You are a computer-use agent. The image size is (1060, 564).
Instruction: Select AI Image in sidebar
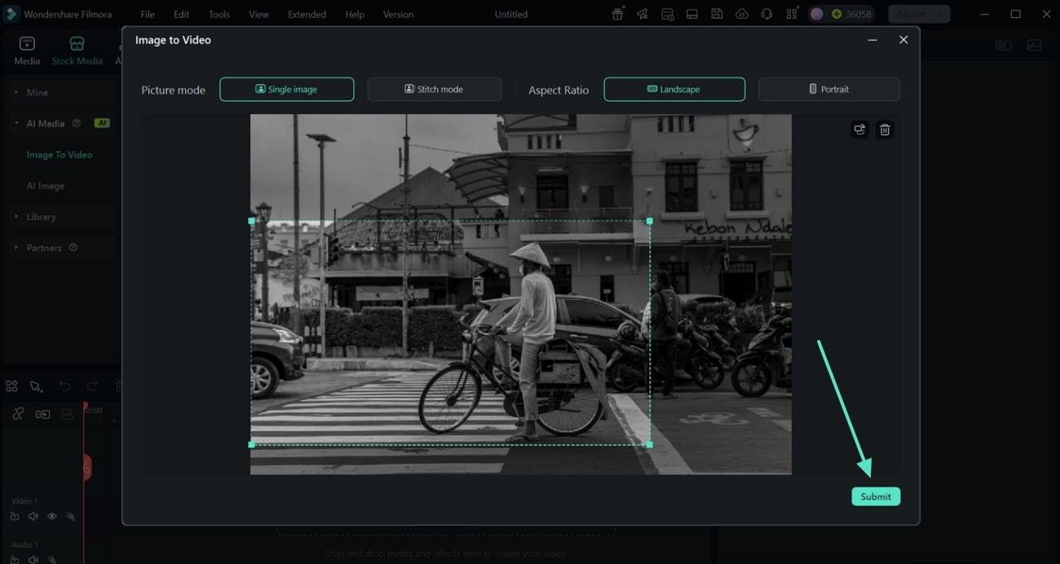46,186
